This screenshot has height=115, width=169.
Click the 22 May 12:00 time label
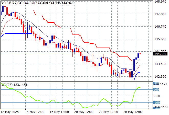pos(108,112)
